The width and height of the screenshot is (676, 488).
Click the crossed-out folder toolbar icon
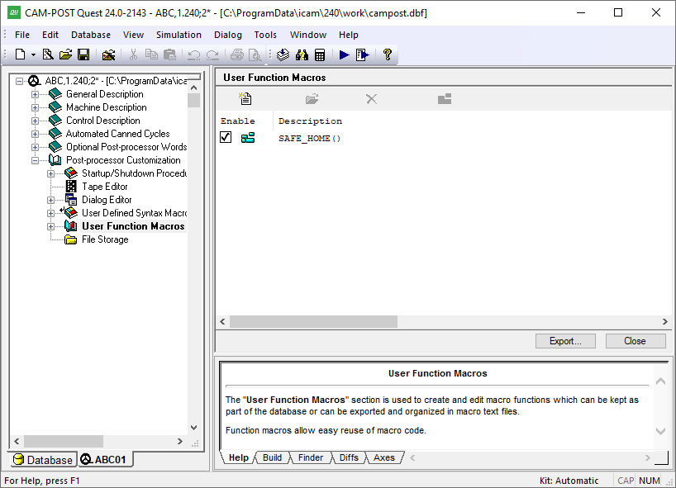click(x=108, y=54)
